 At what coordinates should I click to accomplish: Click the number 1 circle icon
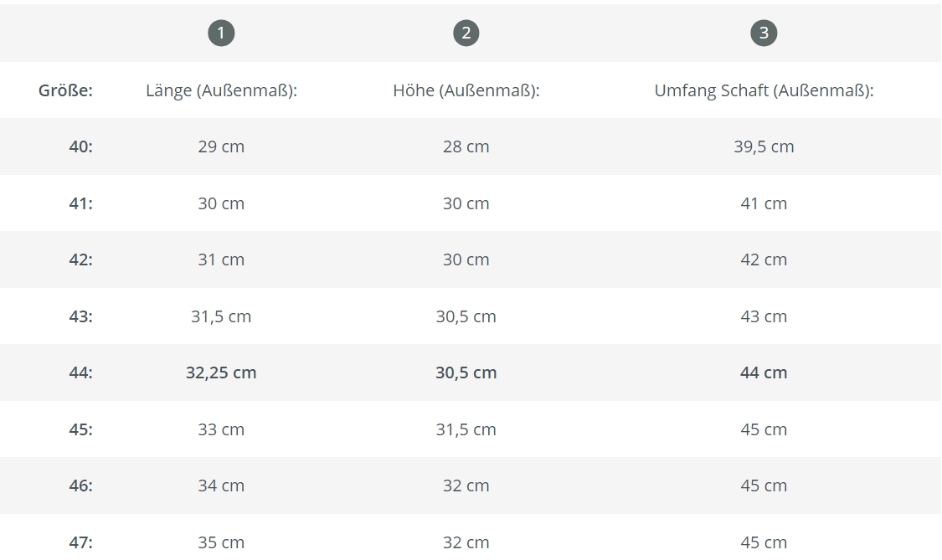[x=221, y=33]
